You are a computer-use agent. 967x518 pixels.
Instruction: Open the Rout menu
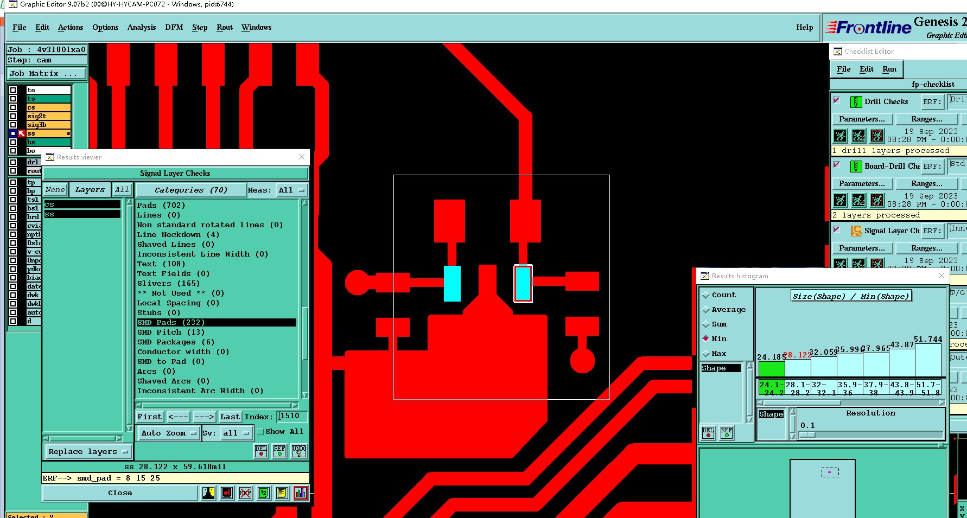[x=225, y=27]
